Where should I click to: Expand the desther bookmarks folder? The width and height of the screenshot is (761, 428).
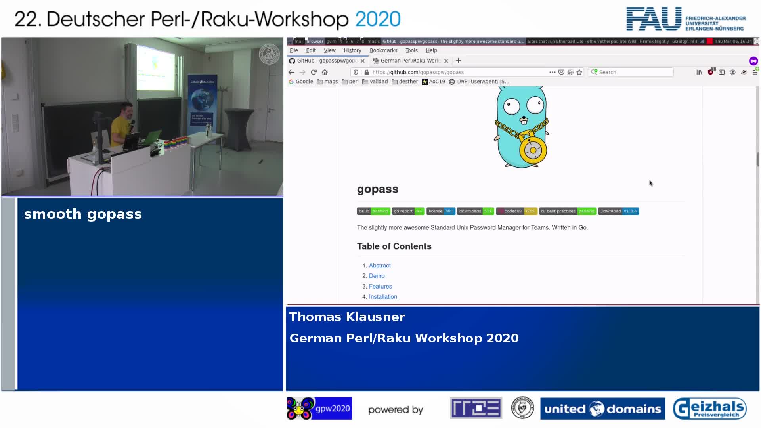pyautogui.click(x=405, y=82)
